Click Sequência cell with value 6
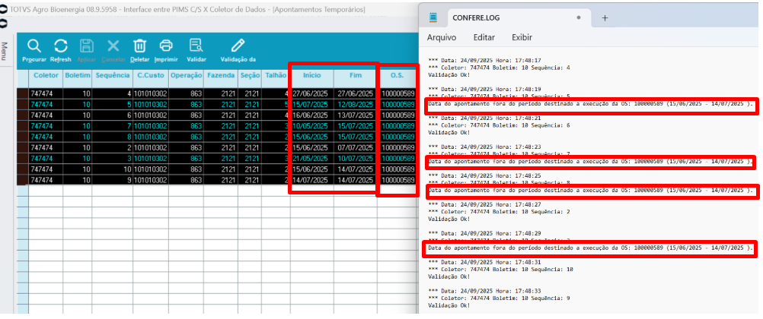The height and width of the screenshot is (319, 763). [x=113, y=115]
